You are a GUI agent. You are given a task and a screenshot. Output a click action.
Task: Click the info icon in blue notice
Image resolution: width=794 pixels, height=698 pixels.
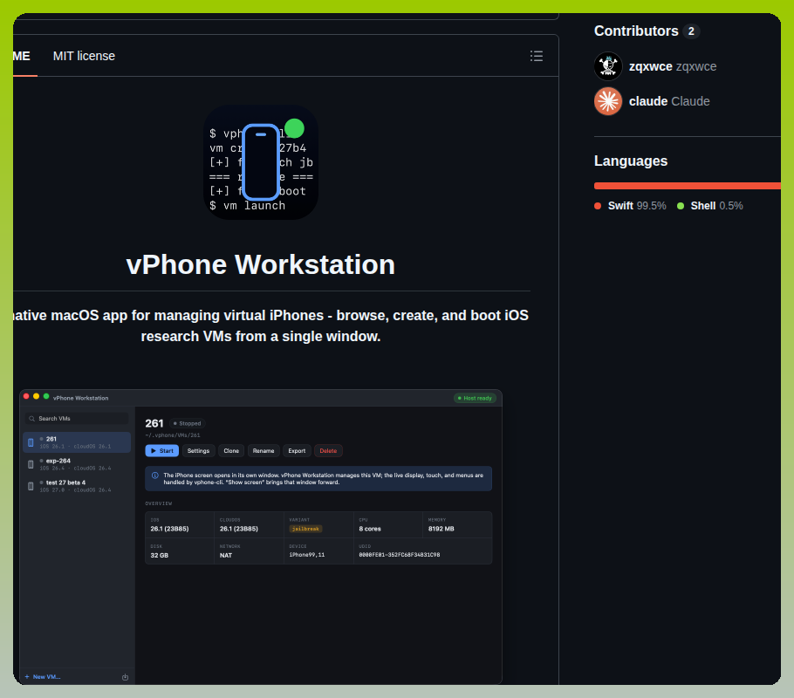155,476
